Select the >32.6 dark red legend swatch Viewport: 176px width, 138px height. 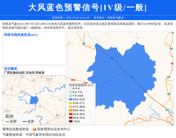pyautogui.click(x=70, y=121)
